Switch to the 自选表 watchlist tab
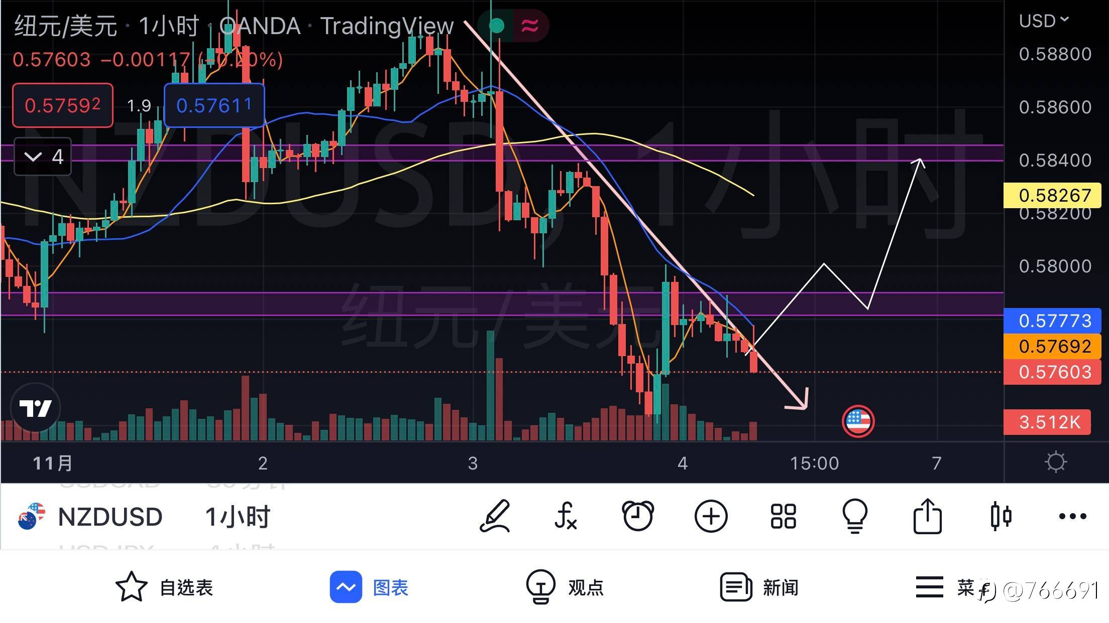The width and height of the screenshot is (1109, 623). 164,587
